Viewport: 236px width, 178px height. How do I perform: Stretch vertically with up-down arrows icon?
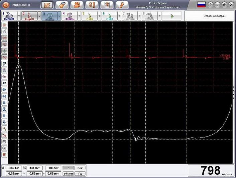(x=4, y=103)
